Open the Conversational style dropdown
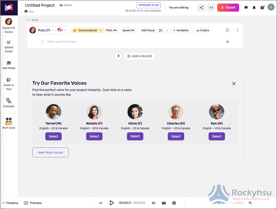 (x=88, y=30)
